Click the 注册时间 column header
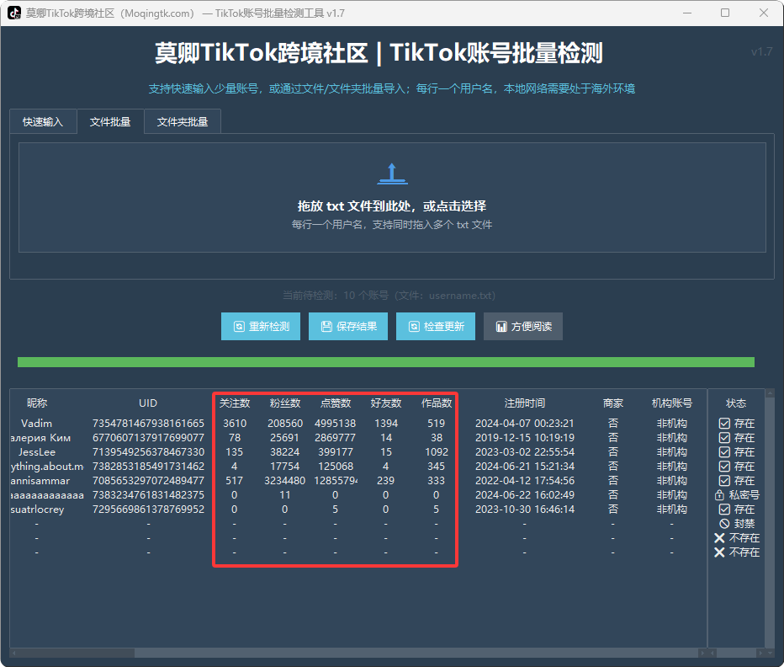This screenshot has width=784, height=667. tap(525, 403)
